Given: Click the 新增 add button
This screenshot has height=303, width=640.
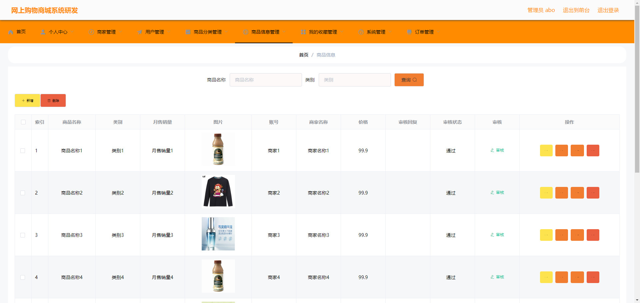Looking at the screenshot, I should tap(27, 100).
